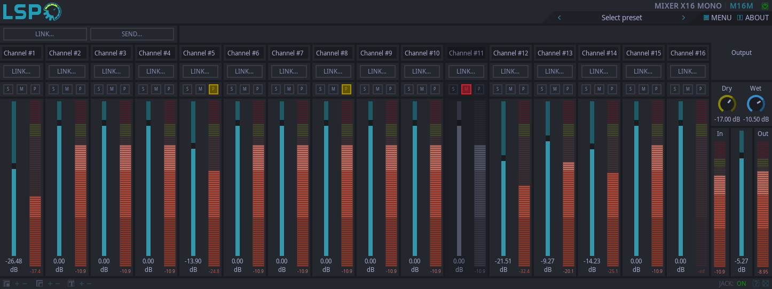Toggle fullscreen with the expand arrows icon

pyautogui.click(x=766, y=284)
